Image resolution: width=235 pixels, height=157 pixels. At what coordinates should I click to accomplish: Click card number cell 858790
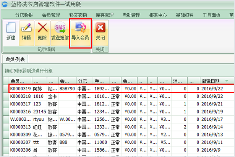(x=67, y=89)
